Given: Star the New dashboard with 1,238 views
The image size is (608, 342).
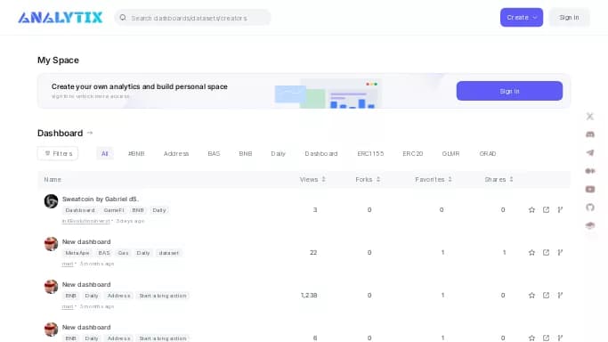Looking at the screenshot, I should pyautogui.click(x=531, y=295).
